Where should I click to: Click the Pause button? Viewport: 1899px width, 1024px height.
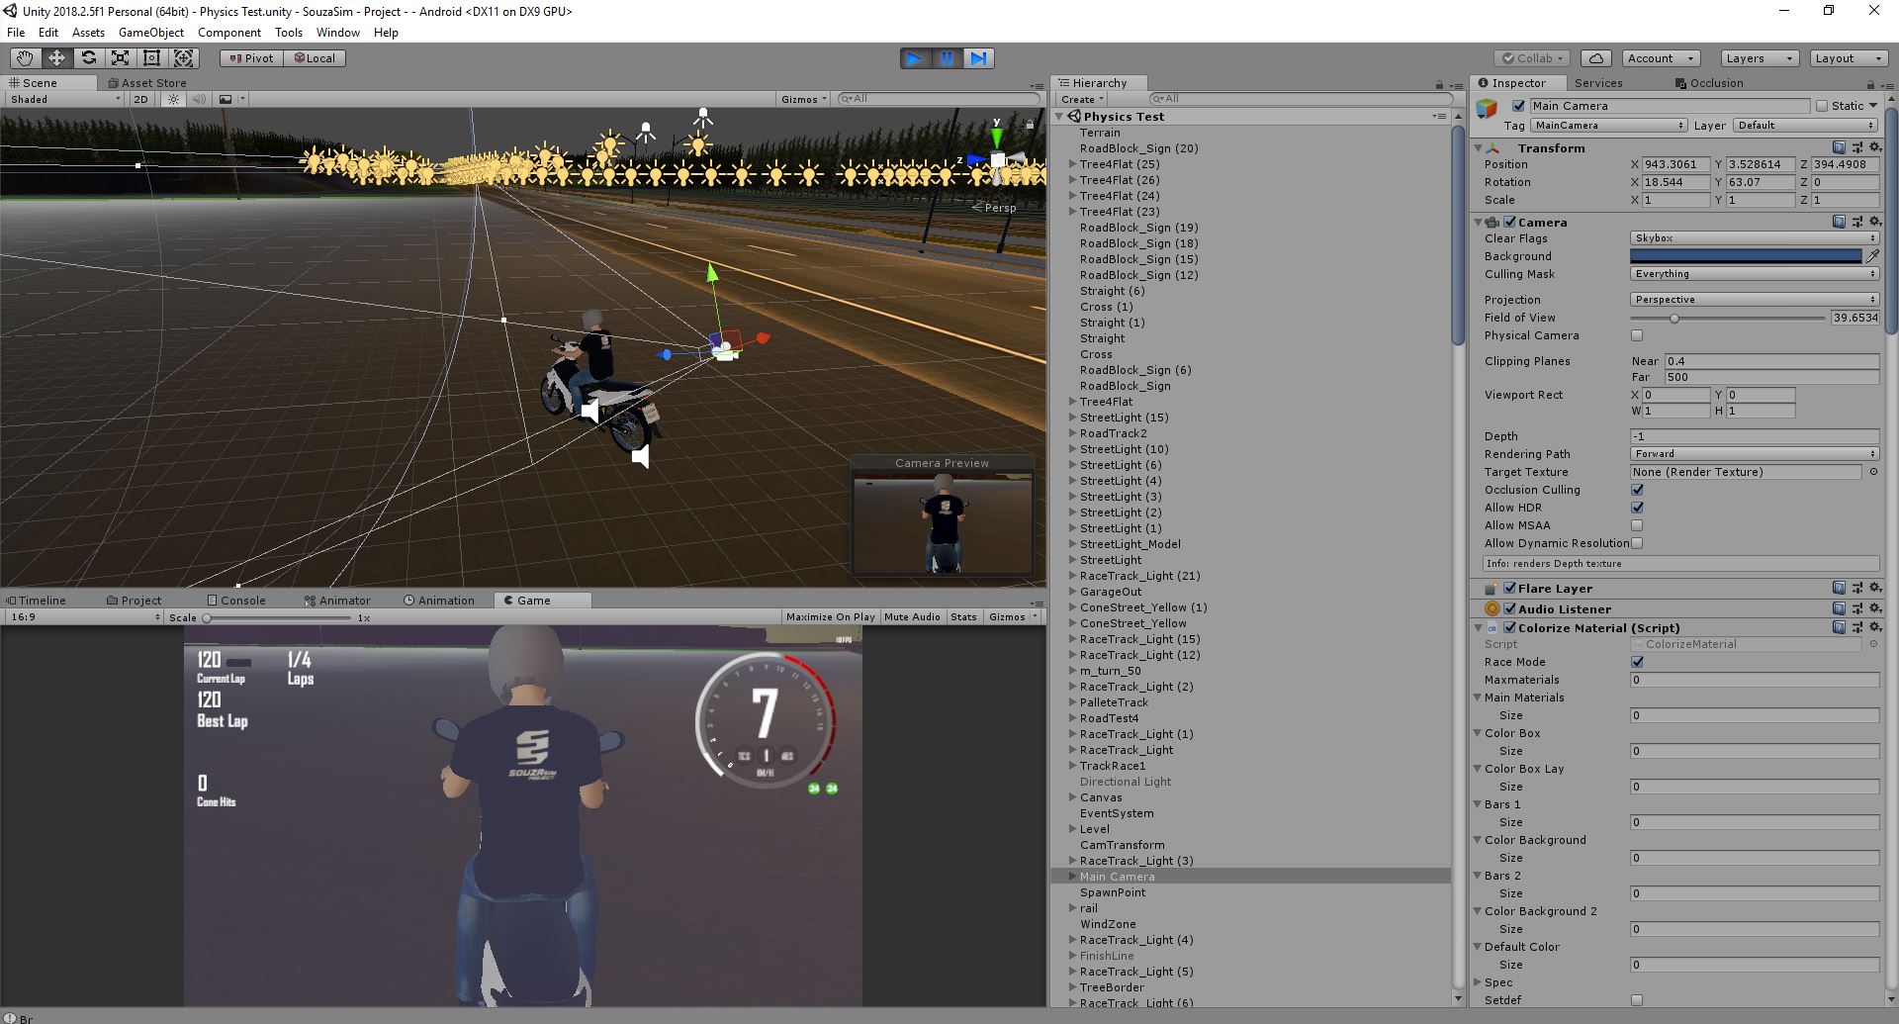pyautogui.click(x=947, y=58)
